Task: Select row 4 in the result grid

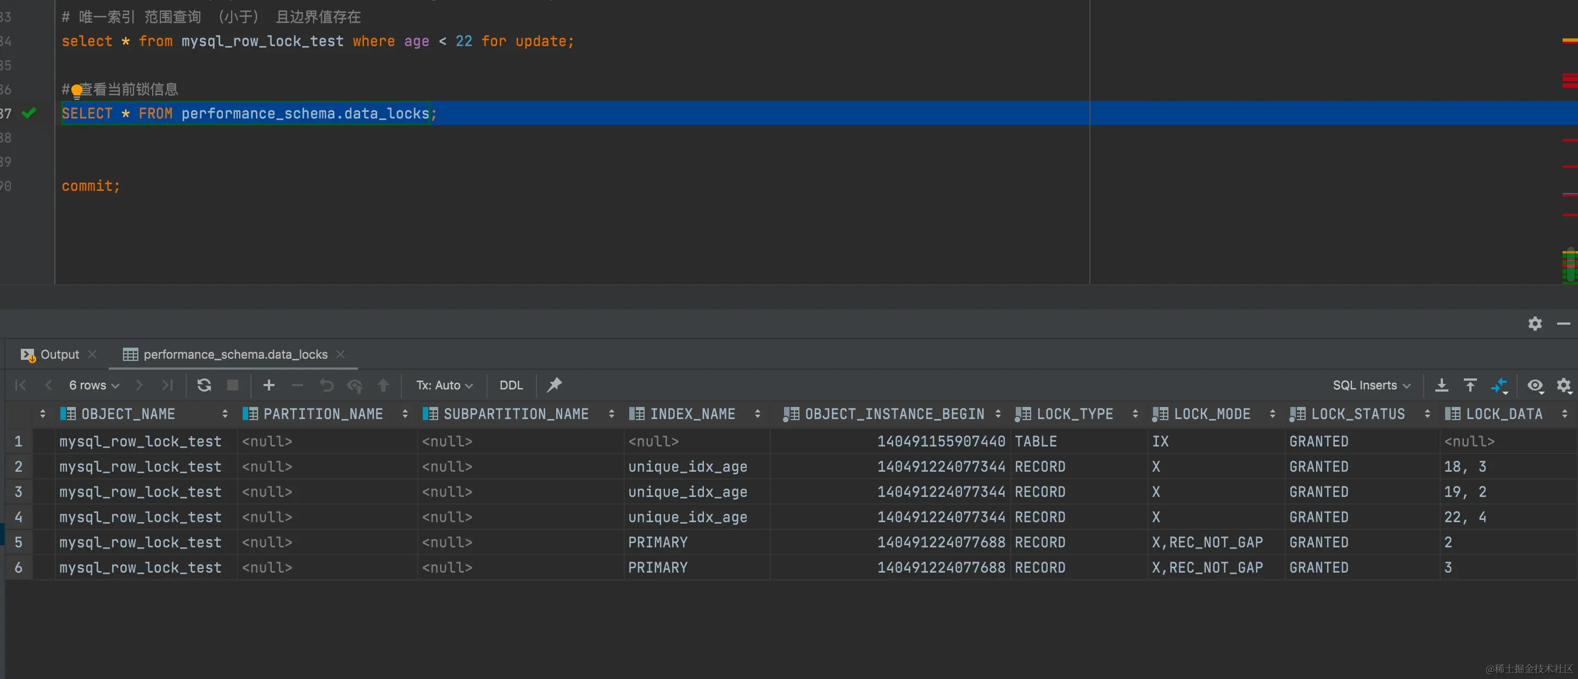Action: 18,517
